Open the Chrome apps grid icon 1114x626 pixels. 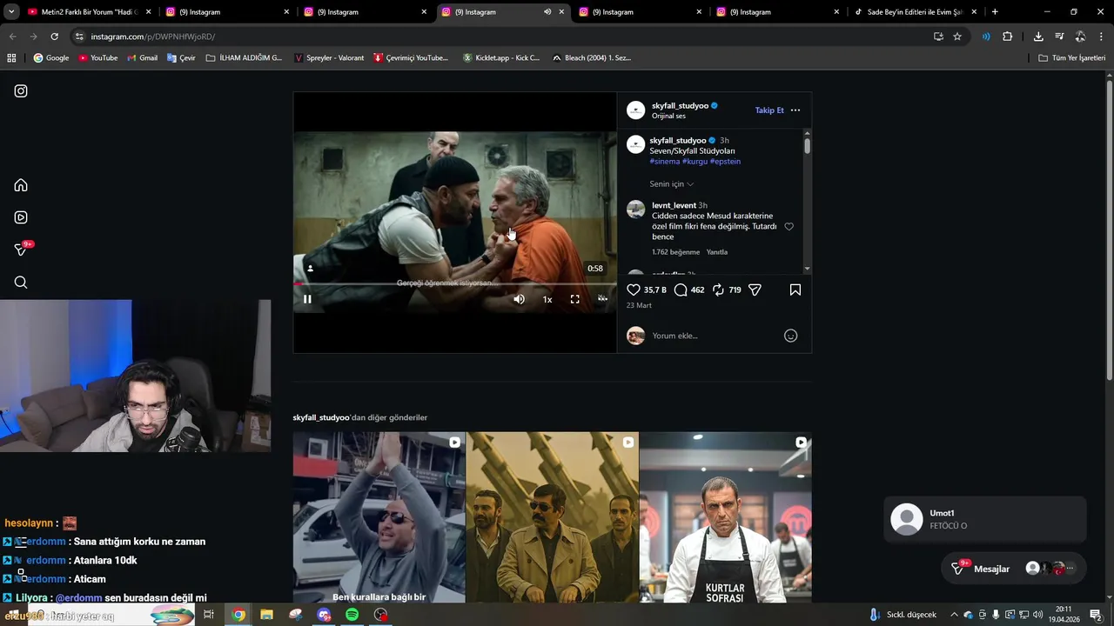coord(11,58)
